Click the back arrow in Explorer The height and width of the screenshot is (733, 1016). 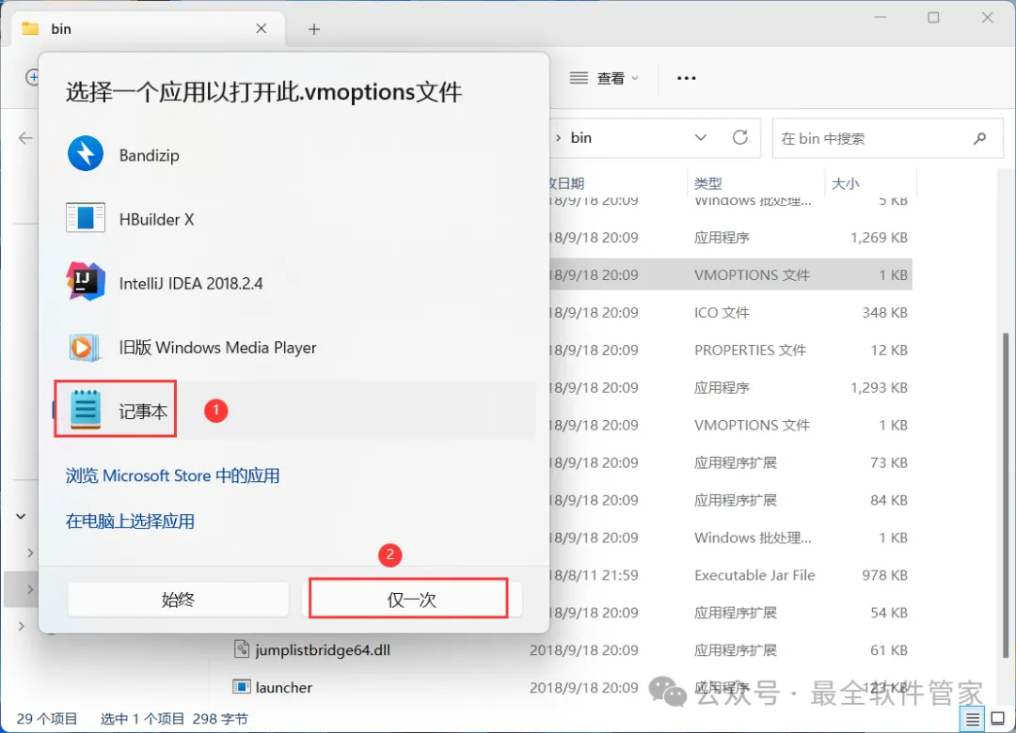(x=25, y=138)
